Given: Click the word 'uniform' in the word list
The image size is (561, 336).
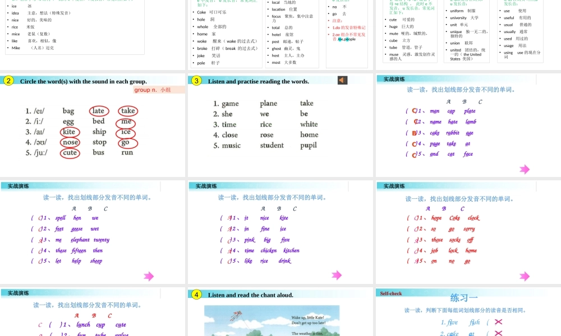Looking at the screenshot, I should tap(457, 11).
